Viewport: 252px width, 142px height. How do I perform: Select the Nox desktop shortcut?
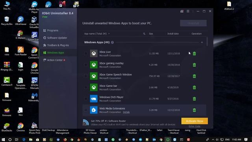pos(20,112)
